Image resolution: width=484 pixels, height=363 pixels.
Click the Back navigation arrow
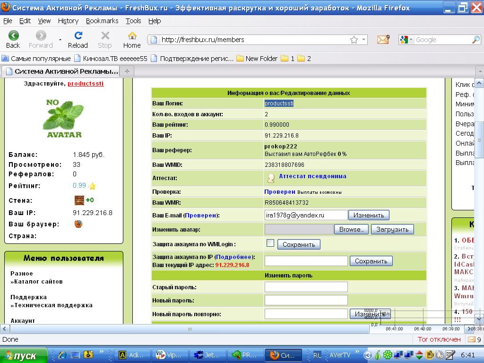(x=13, y=35)
